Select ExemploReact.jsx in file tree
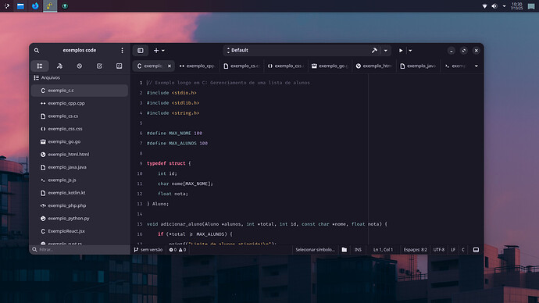Viewport: 539px width, 303px height. coord(80,231)
